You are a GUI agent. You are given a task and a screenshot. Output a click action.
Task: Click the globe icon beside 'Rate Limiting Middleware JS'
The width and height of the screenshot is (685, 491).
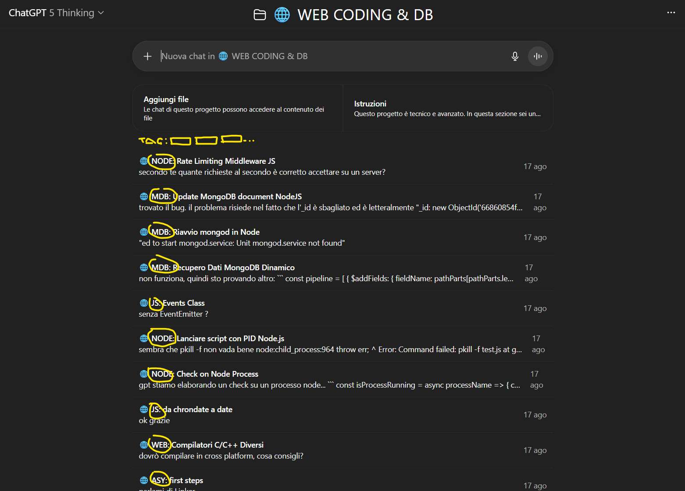pos(143,161)
